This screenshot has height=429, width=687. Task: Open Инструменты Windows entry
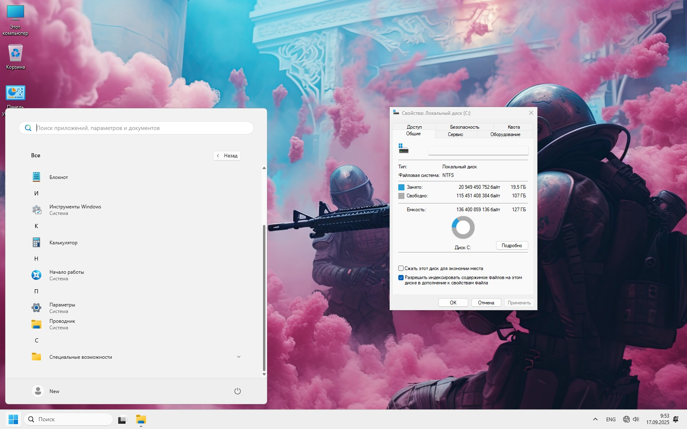[x=75, y=210]
